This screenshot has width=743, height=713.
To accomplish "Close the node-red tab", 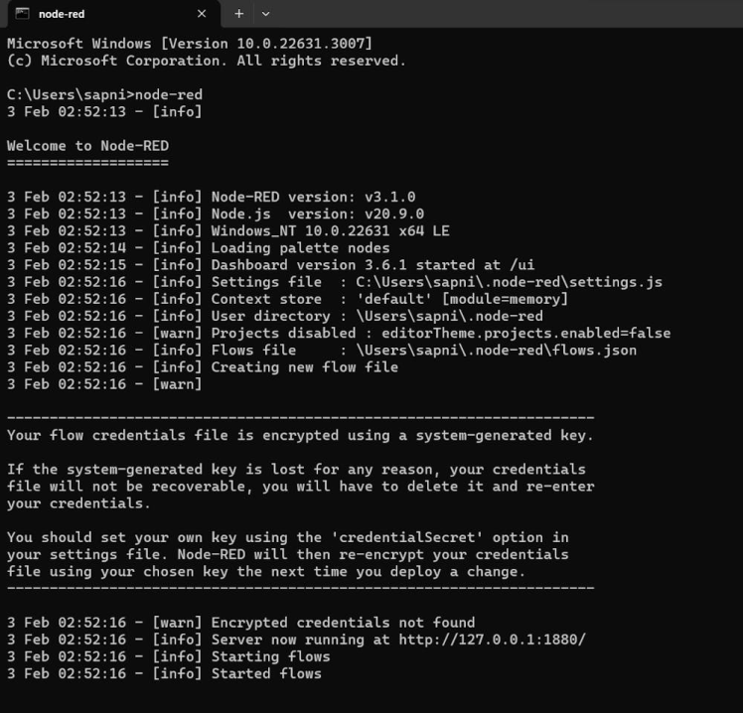I will pos(202,14).
